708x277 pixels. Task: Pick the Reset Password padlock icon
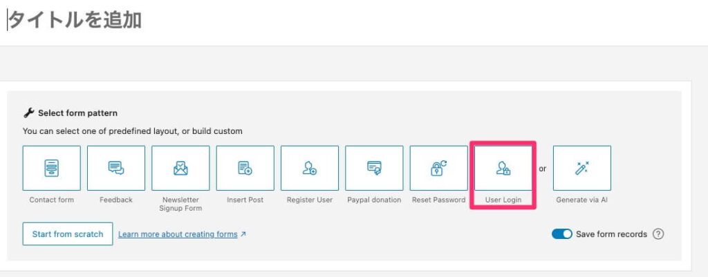pos(438,168)
